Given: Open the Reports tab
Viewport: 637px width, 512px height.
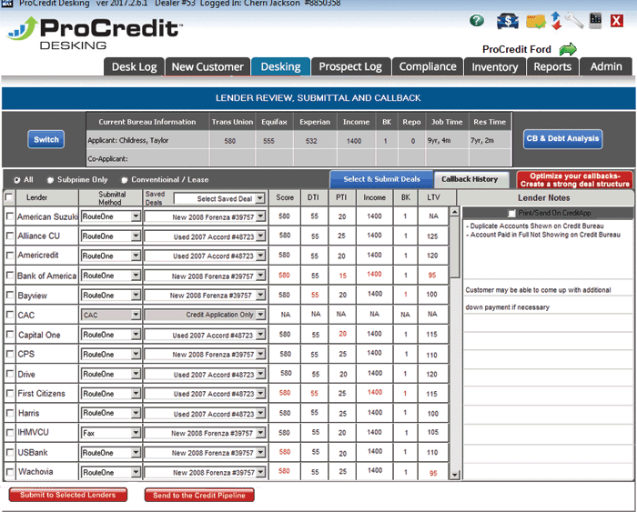Looking at the screenshot, I should 552,66.
